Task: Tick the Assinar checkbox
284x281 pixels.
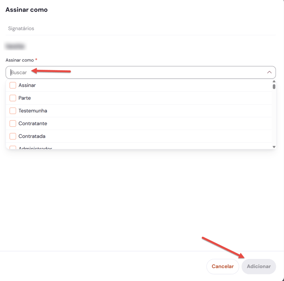Action: [13, 85]
